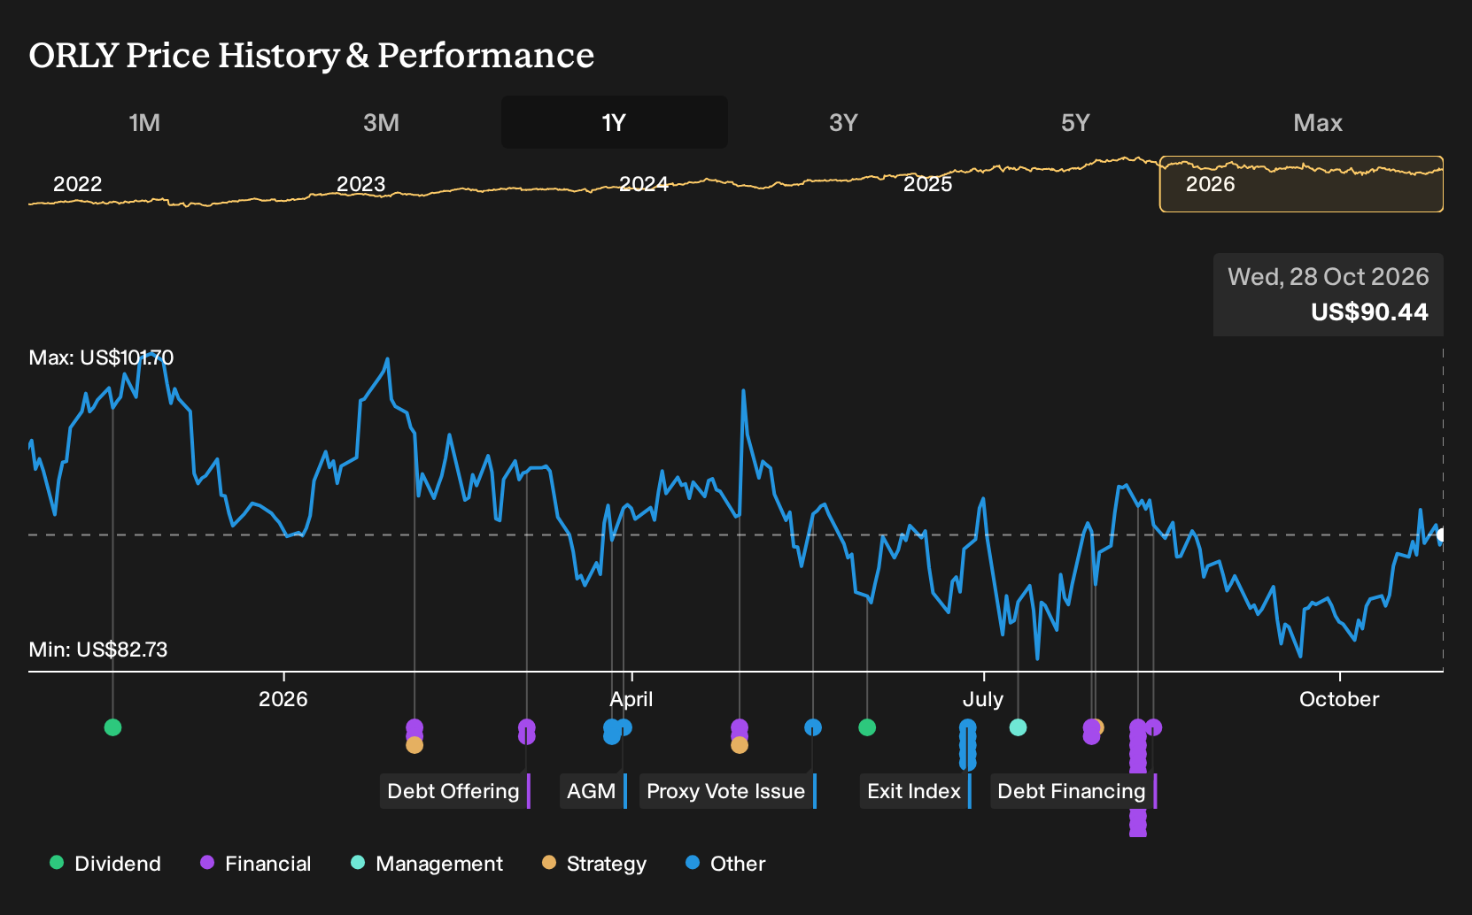This screenshot has height=915, width=1472.
Task: Open the AGM event label
Action: [x=593, y=791]
